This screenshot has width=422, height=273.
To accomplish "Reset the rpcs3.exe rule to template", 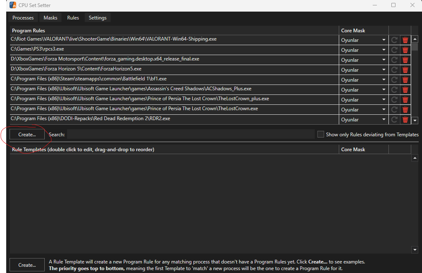I will point(394,50).
